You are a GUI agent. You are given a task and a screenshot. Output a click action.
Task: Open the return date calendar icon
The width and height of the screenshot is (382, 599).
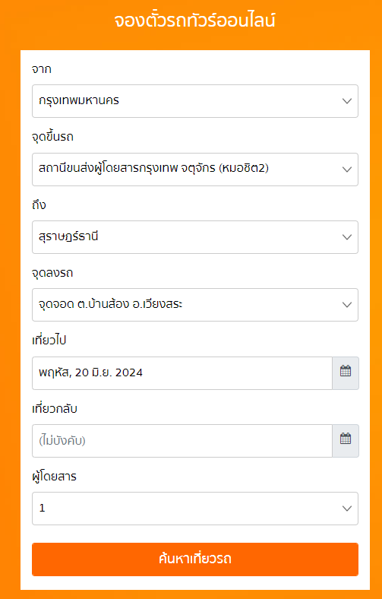pos(346,440)
